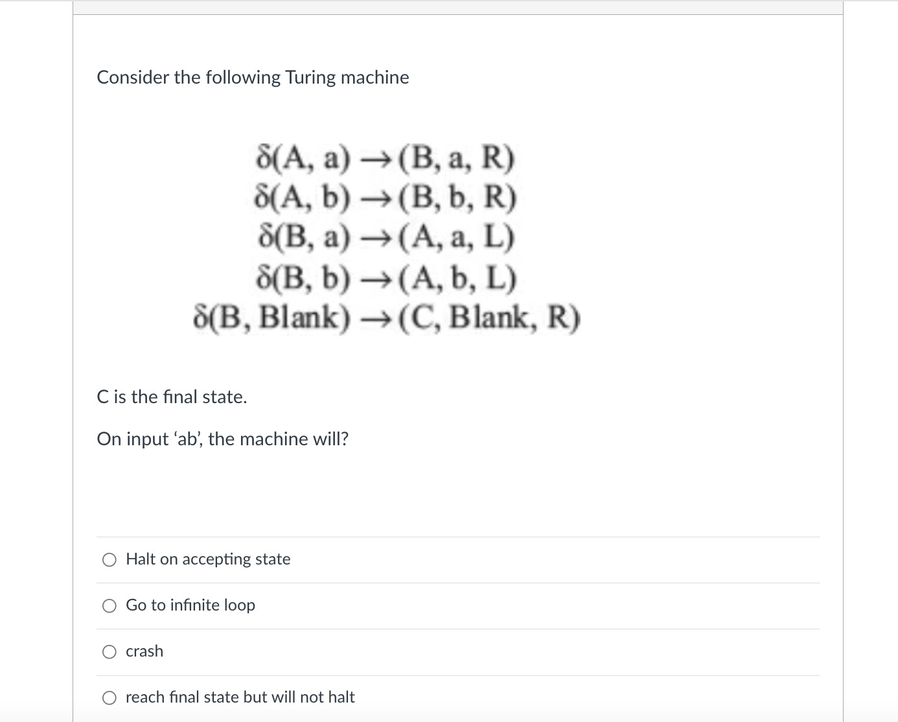898x722 pixels.
Task: Click the 'Go to infinite loop' label text
Action: pos(190,605)
